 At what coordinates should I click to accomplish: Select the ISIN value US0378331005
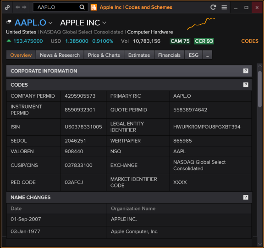pos(83,127)
